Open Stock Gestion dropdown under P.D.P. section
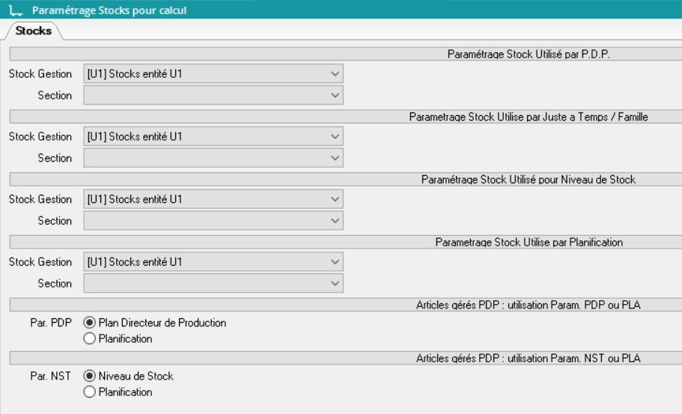Image resolution: width=682 pixels, height=414 pixels. click(x=213, y=74)
